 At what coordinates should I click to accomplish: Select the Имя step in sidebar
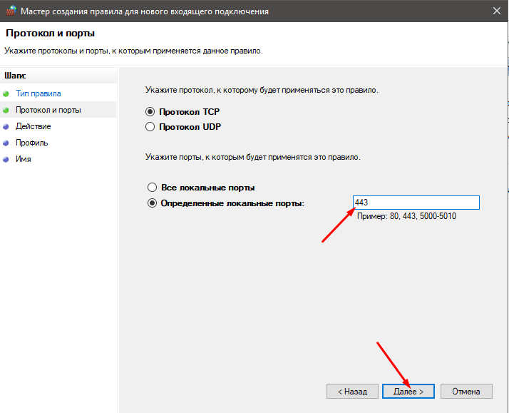[24, 159]
